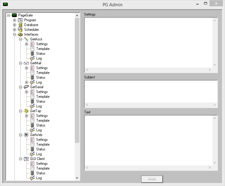
Task: Click the PageGate pager root icon
Action: pyautogui.click(x=14, y=15)
